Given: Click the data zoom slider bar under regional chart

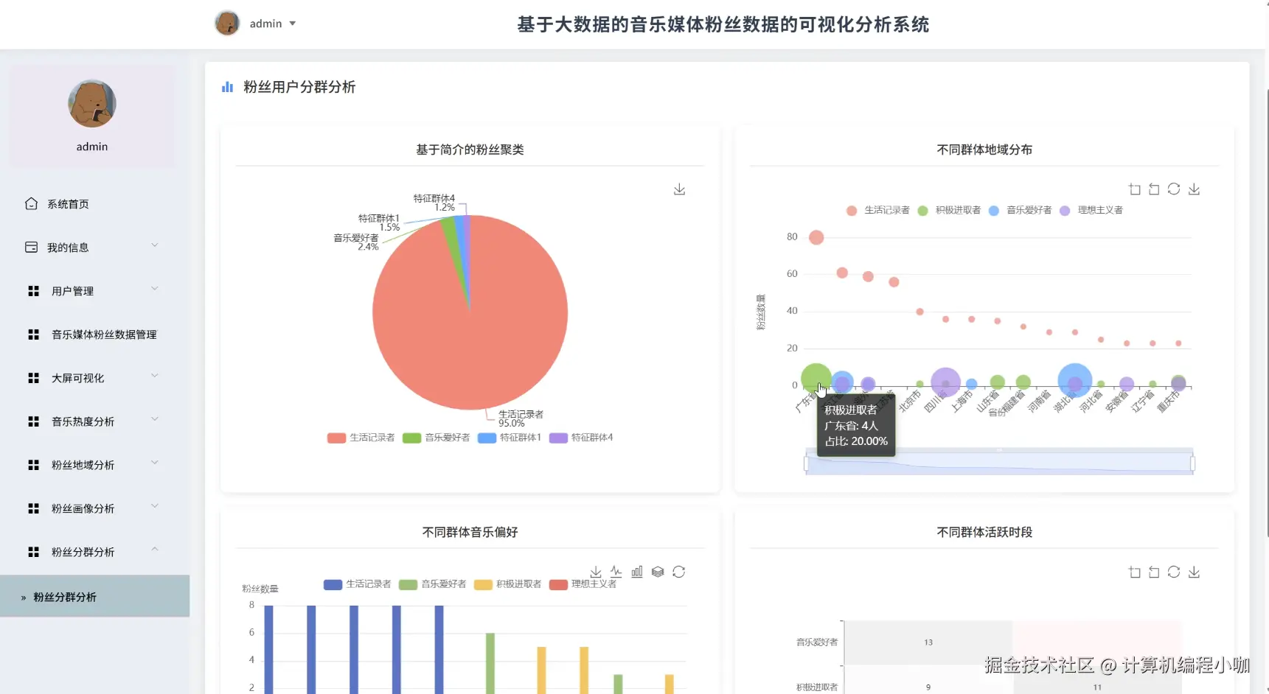Looking at the screenshot, I should (999, 462).
